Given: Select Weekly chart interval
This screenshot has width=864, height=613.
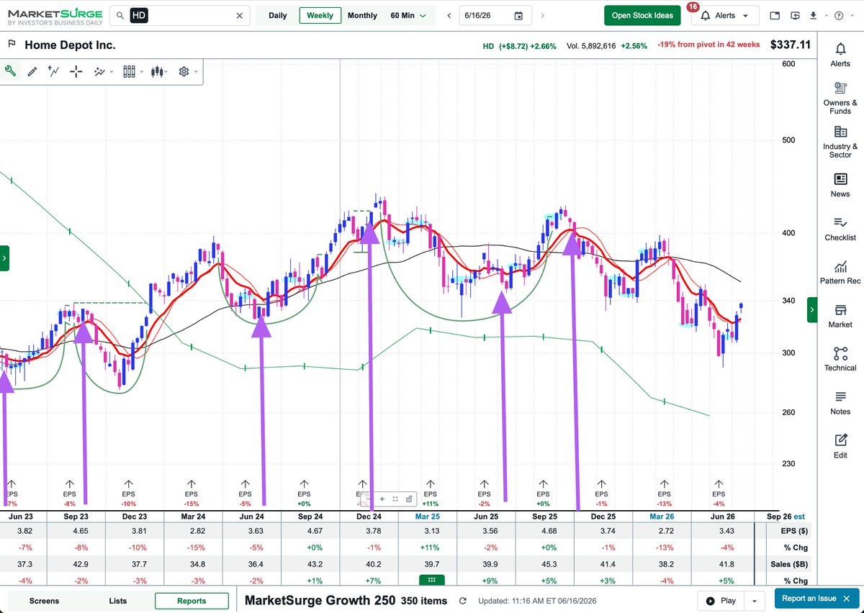Looking at the screenshot, I should 320,15.
